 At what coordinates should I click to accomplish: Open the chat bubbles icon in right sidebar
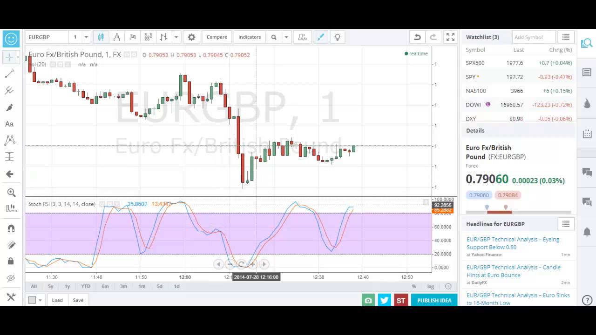587,172
